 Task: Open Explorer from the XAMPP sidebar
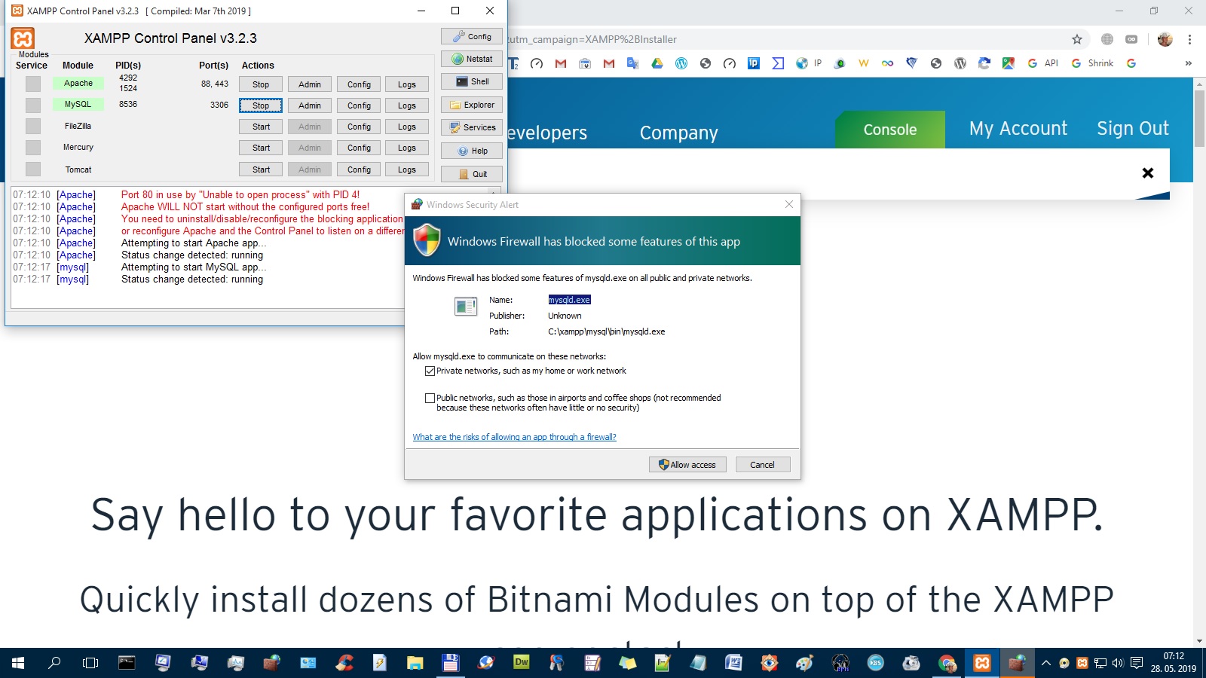(x=472, y=105)
